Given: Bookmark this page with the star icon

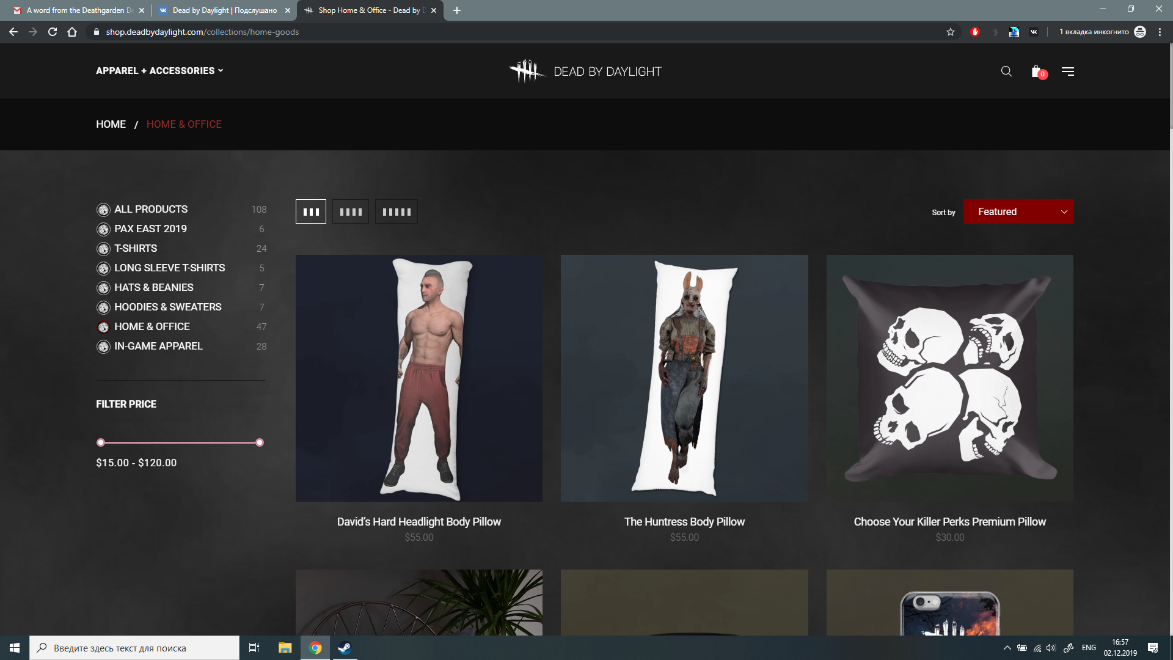Looking at the screenshot, I should coord(951,32).
